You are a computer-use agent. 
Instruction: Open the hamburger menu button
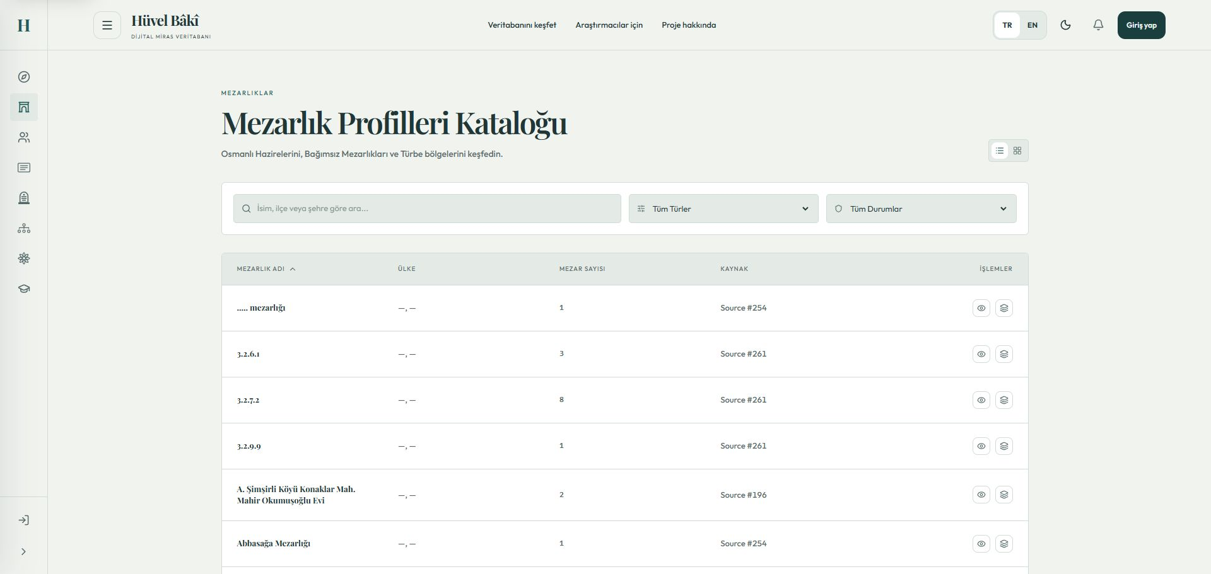pos(107,25)
